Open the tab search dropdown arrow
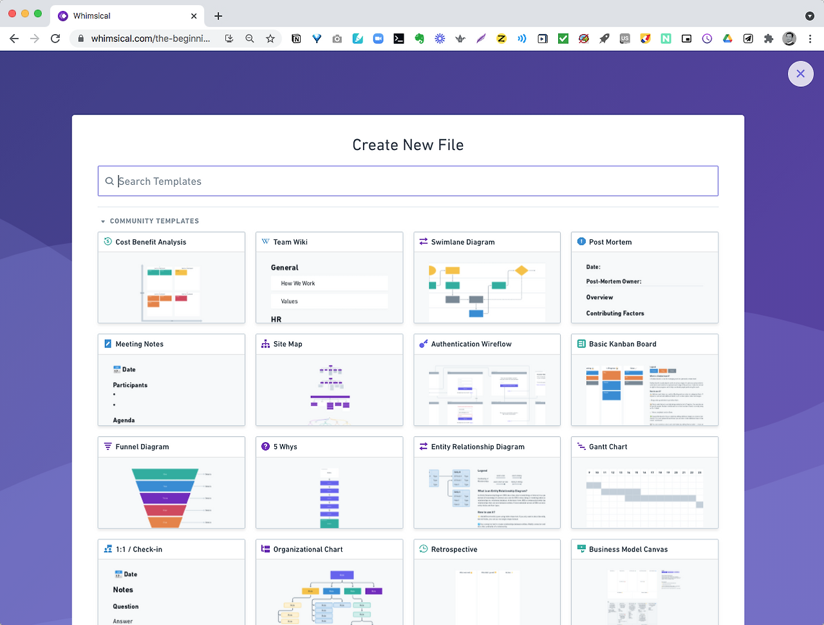Image resolution: width=824 pixels, height=625 pixels. [x=810, y=16]
